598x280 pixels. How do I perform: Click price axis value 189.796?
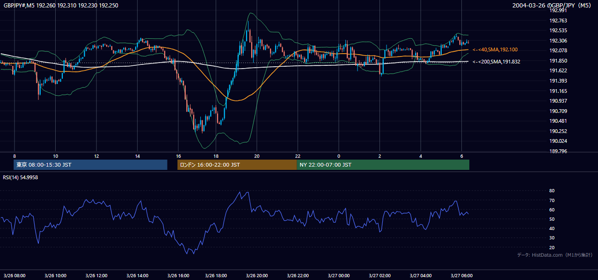[x=558, y=151]
